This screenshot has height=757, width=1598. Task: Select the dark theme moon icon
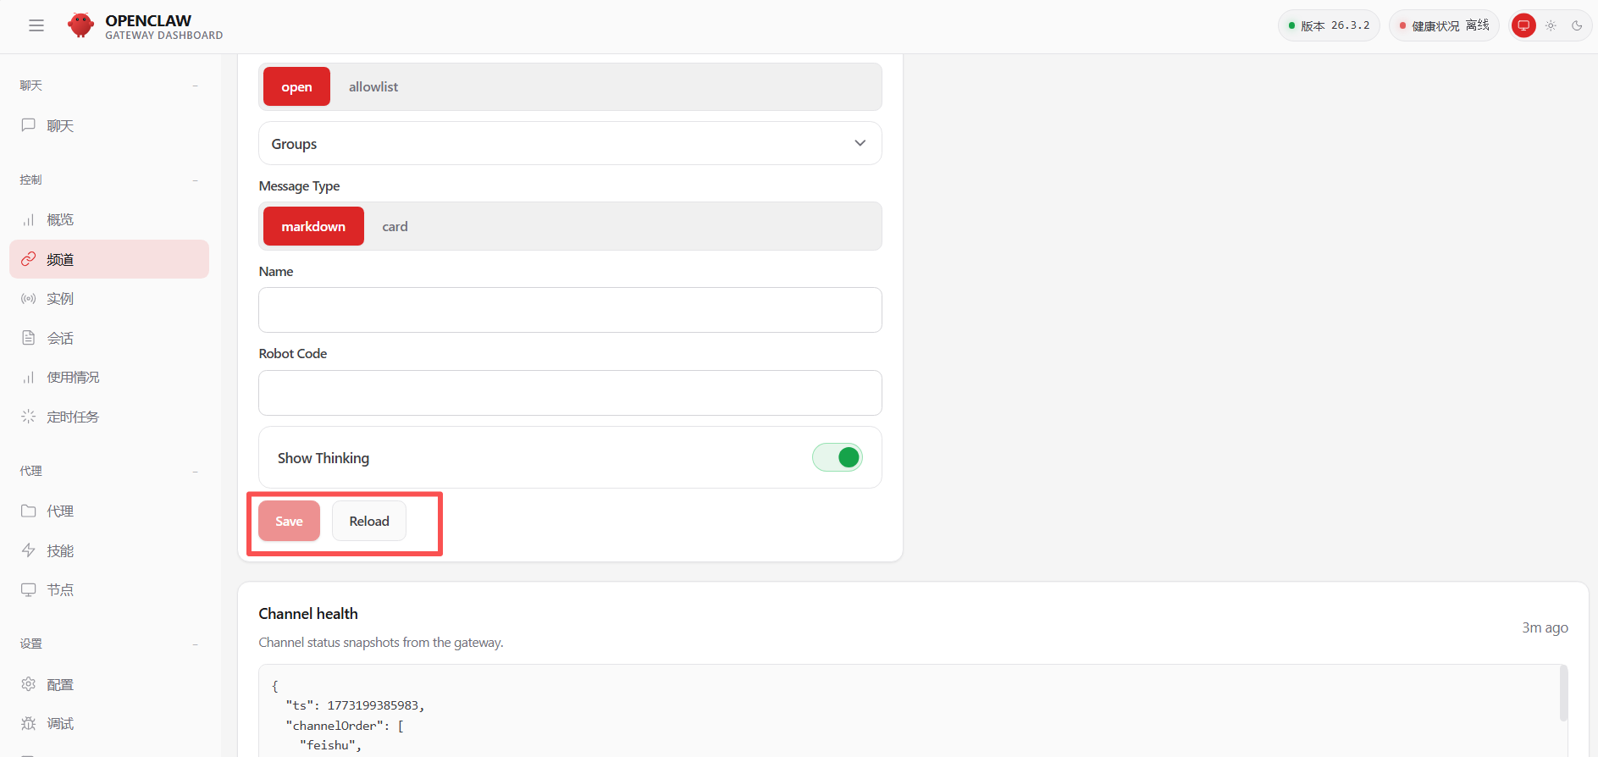(1577, 25)
